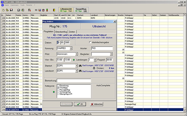Click the copy-document icon next to it
The height and width of the screenshot is (116, 187).
[23, 10]
